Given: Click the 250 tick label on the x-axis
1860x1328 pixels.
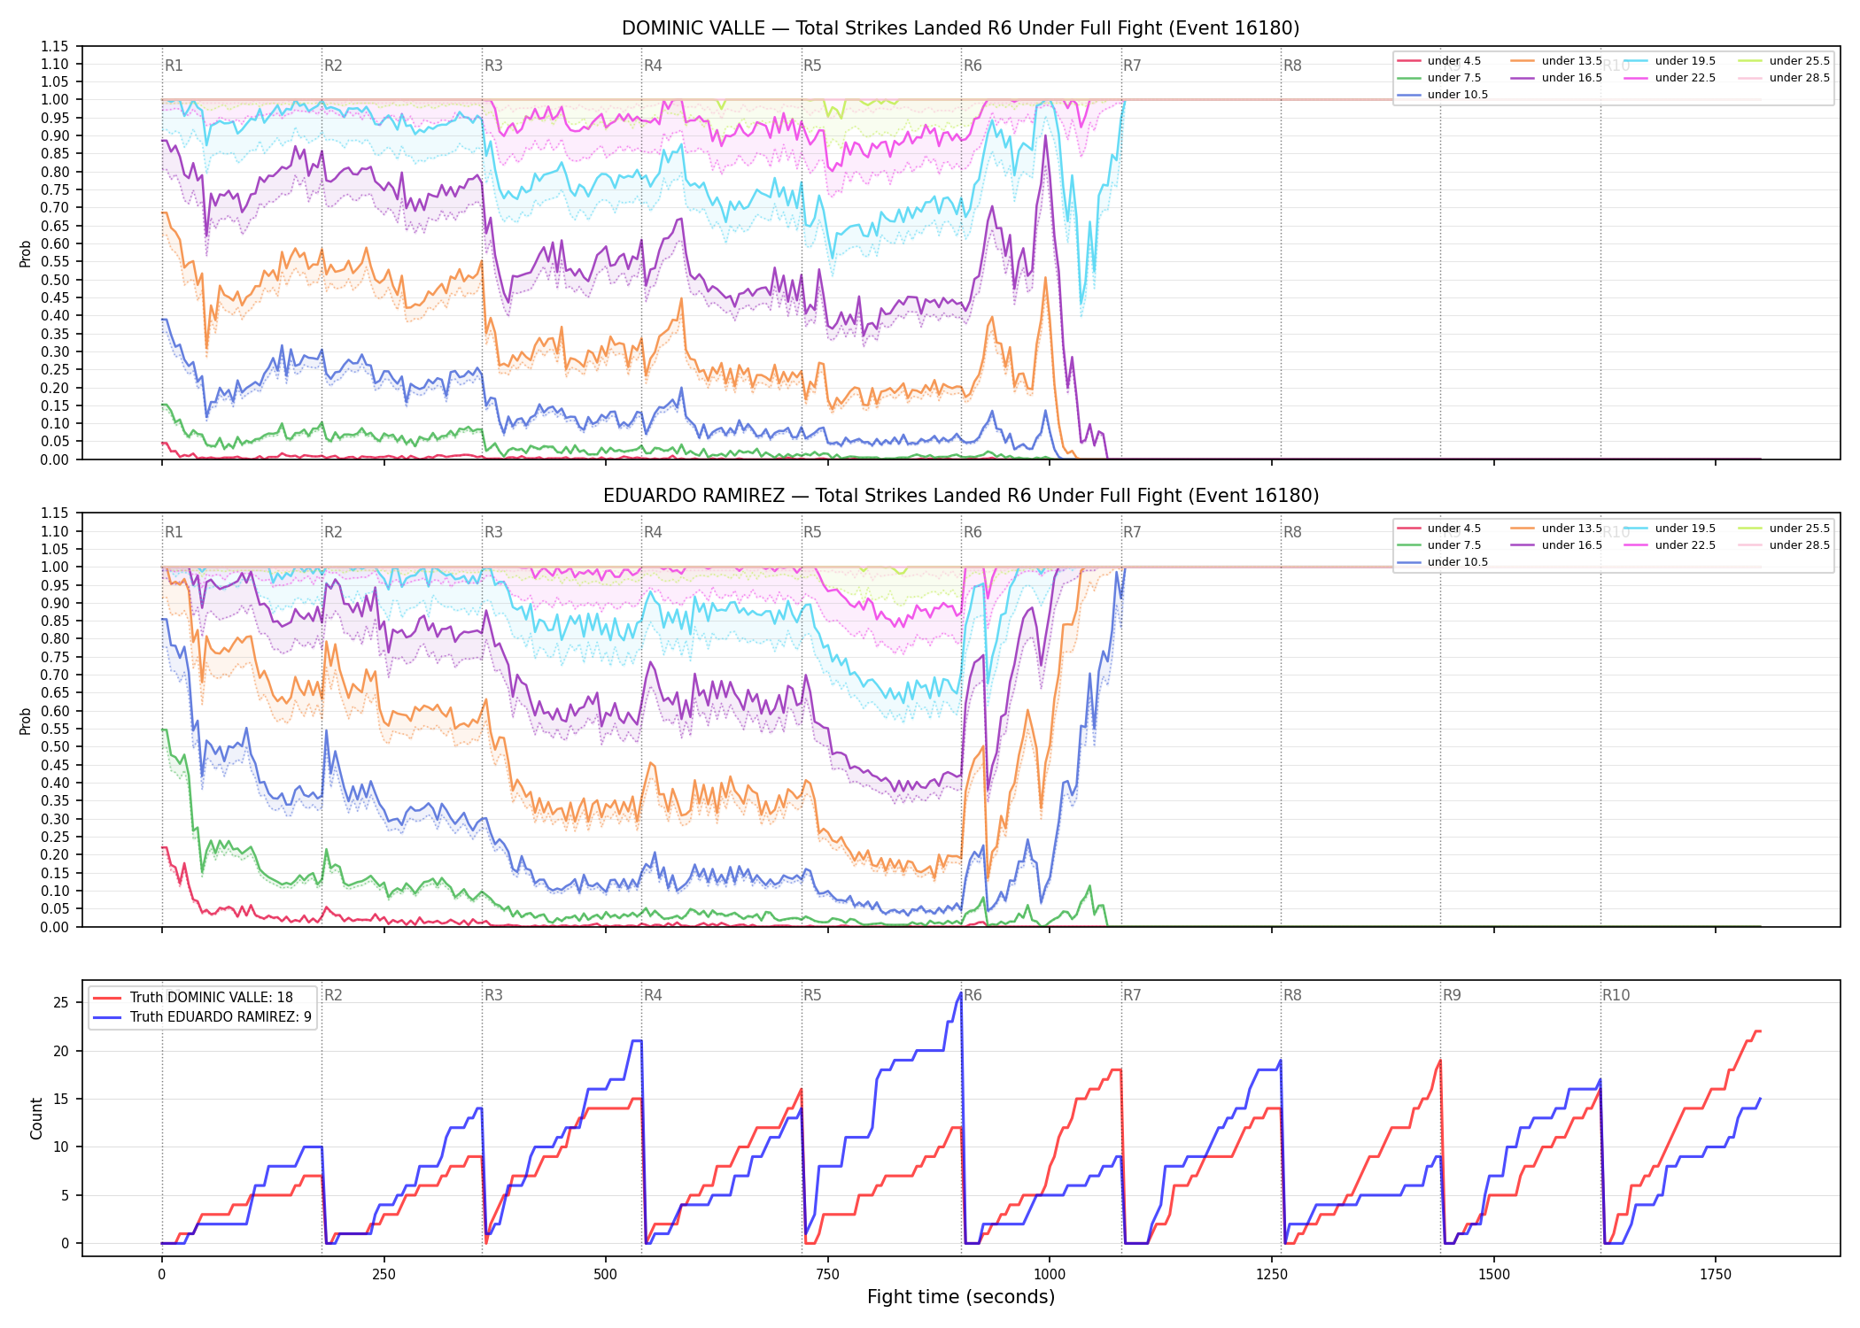Looking at the screenshot, I should (x=384, y=1275).
